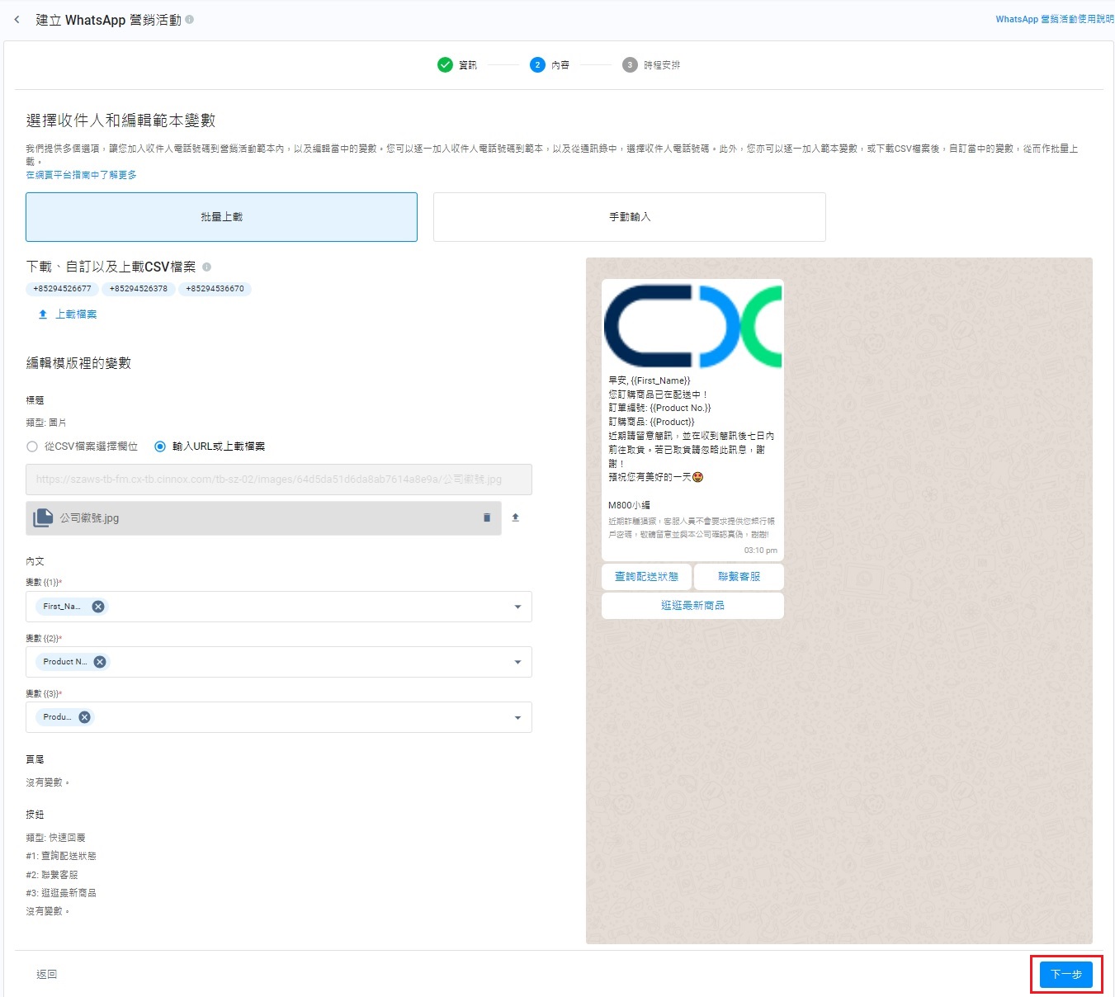Viewport: 1115px width, 997px height.
Task: Click the 編輯模版裡的變數 heading
Action: [x=78, y=363]
